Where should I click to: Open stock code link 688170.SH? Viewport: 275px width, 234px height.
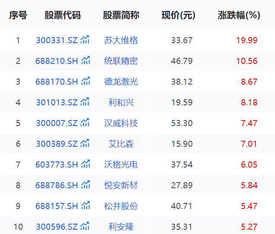coord(57,82)
